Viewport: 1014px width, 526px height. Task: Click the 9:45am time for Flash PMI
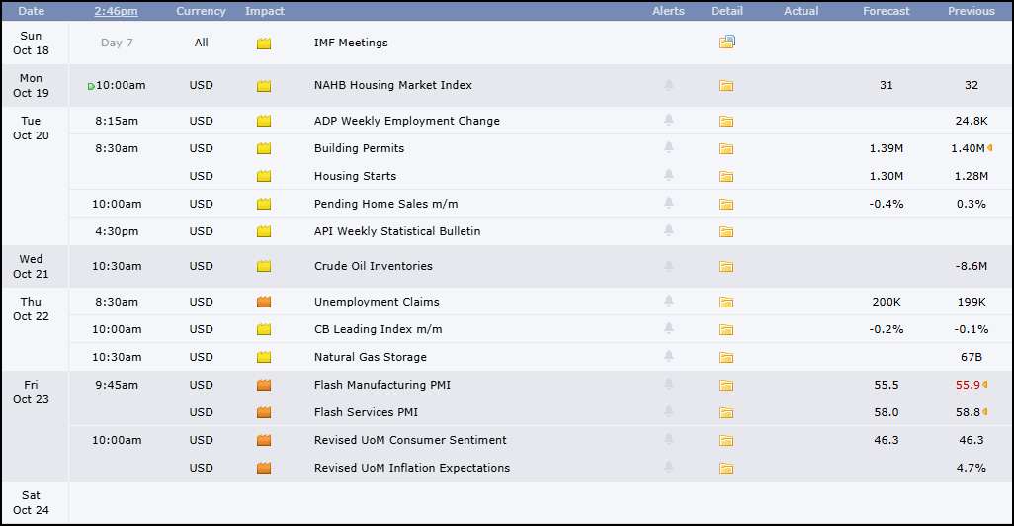[117, 385]
